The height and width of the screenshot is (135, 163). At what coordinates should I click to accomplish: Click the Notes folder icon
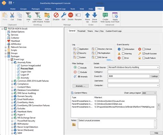pyautogui.click(x=74, y=125)
